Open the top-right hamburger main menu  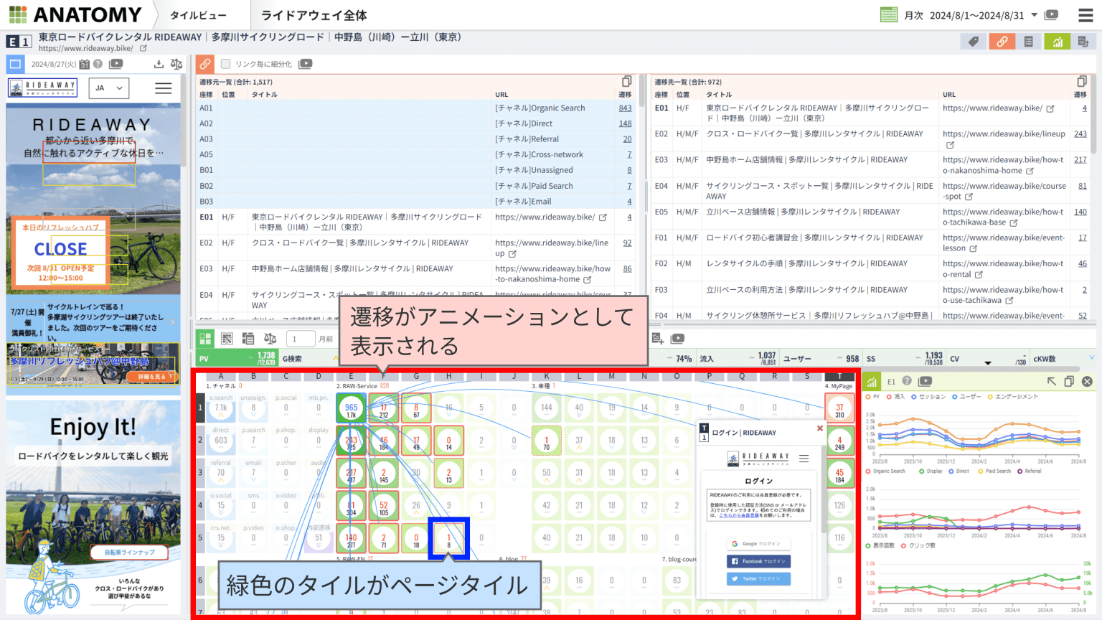(x=1085, y=15)
